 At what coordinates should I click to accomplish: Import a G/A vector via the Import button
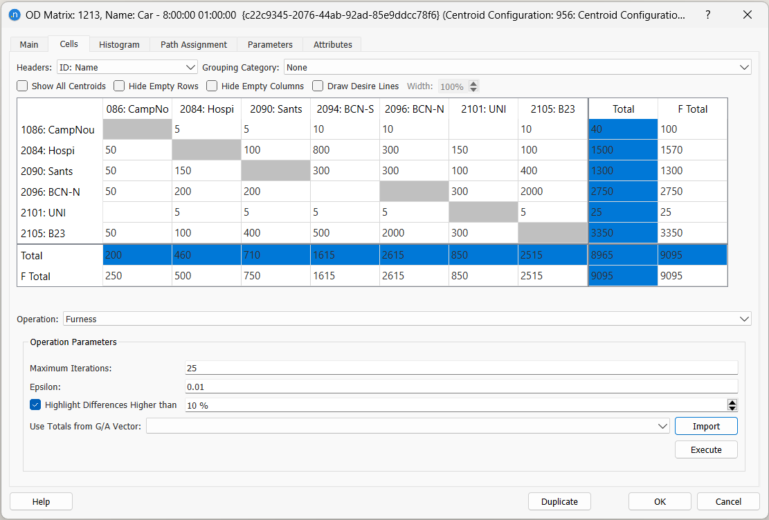(705, 426)
